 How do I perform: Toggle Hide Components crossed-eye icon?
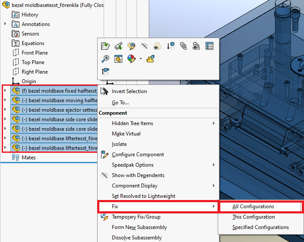coord(144,46)
